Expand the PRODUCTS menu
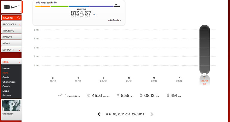Screen dimensions: 230x122 click(11, 24)
